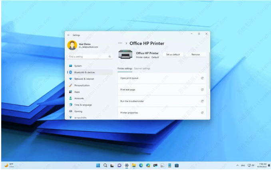Select Bluetooth & devices in sidebar
271x170 pixels.
pos(90,72)
